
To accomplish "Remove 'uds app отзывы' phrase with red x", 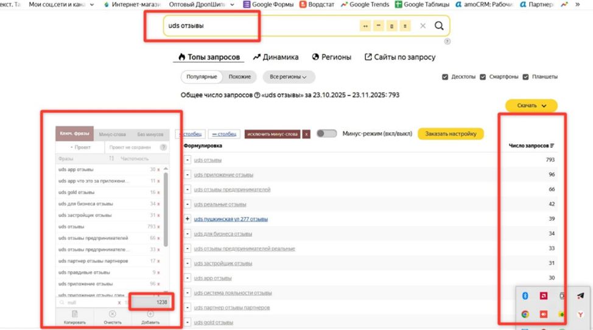I will click(158, 170).
